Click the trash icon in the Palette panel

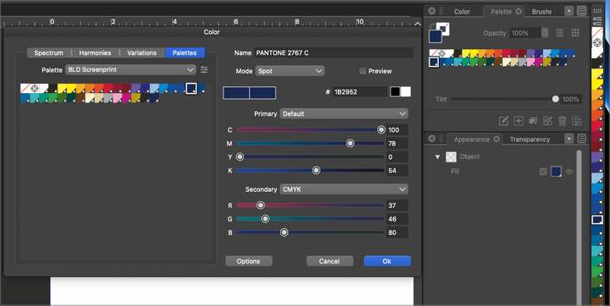(x=563, y=121)
